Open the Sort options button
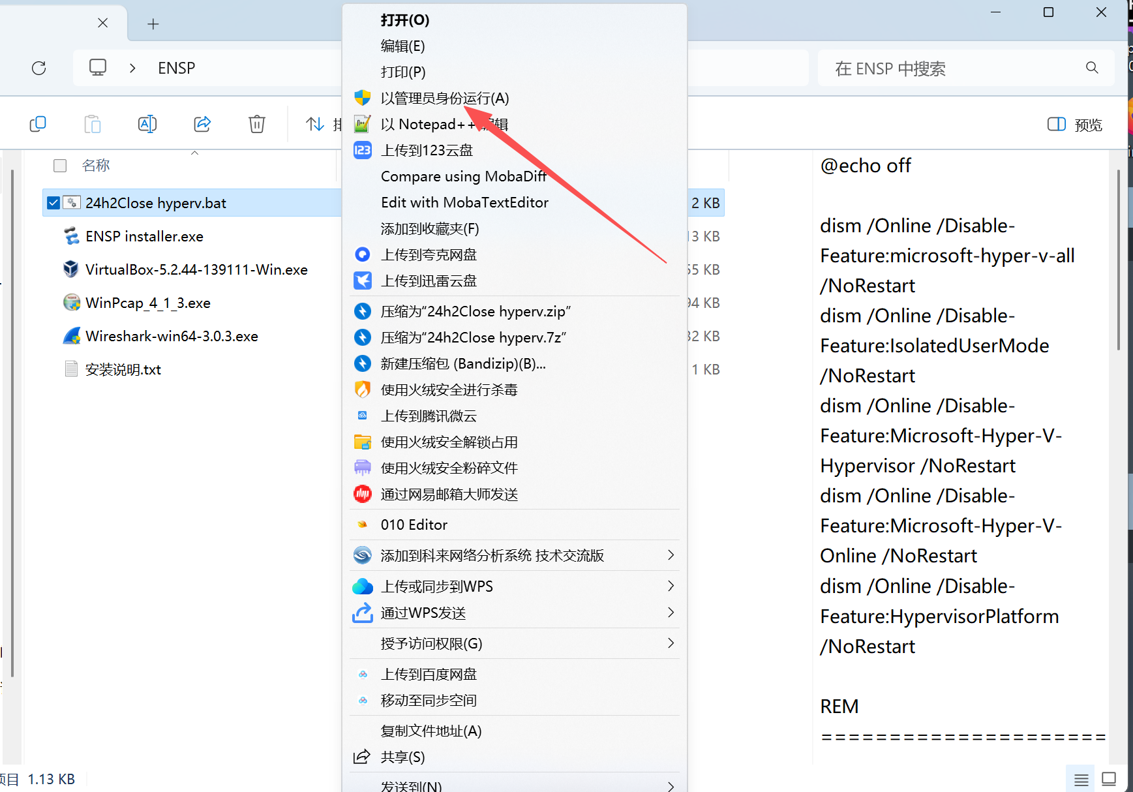 (x=323, y=124)
